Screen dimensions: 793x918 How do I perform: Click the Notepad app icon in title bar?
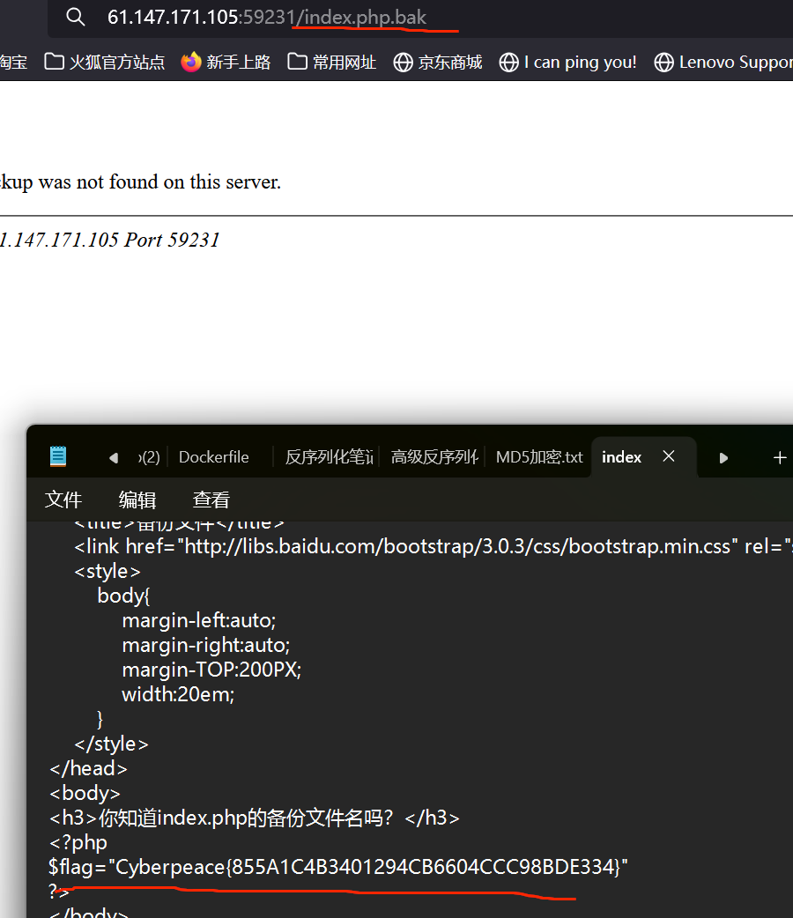(x=58, y=456)
